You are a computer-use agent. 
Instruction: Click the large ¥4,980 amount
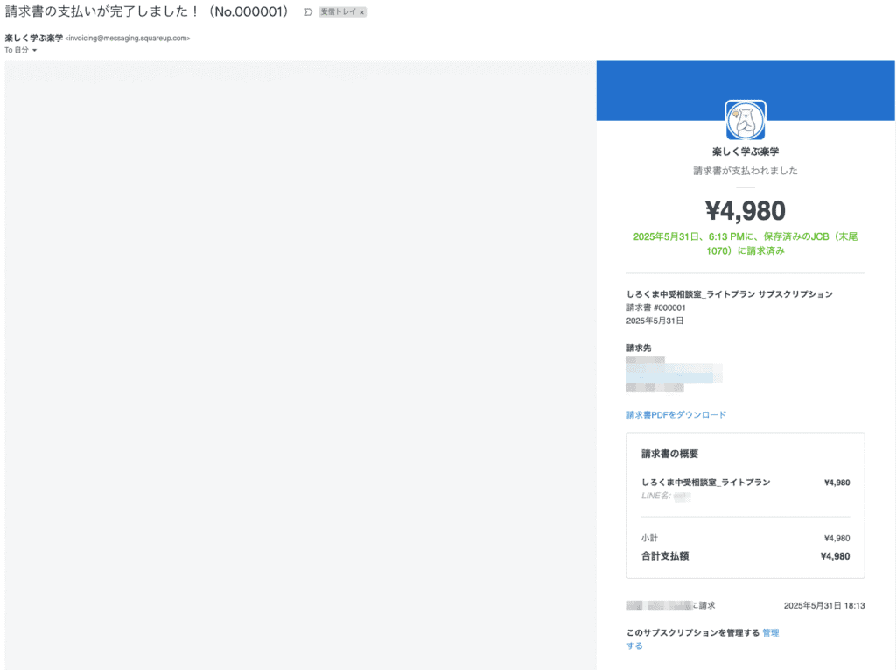745,210
